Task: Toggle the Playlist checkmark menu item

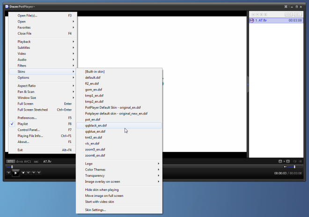Action: 43,124
